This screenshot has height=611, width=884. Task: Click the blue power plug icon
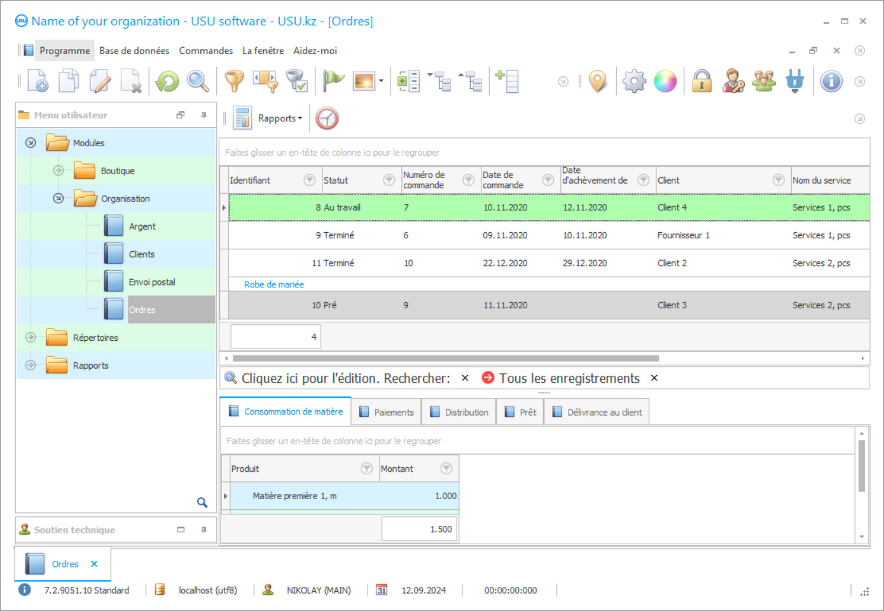(795, 81)
